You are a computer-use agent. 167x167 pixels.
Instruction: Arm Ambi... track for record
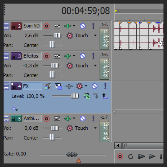tap(47, 119)
